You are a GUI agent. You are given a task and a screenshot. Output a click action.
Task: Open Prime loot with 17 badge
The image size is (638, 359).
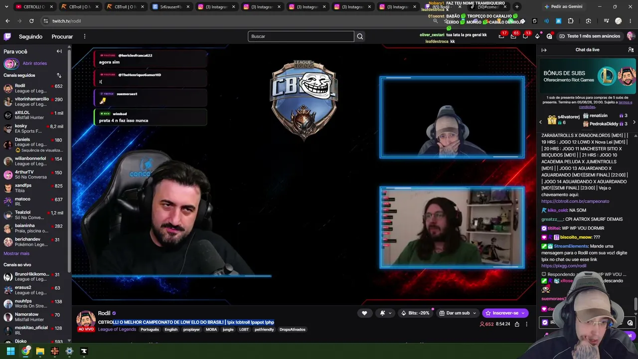click(501, 36)
